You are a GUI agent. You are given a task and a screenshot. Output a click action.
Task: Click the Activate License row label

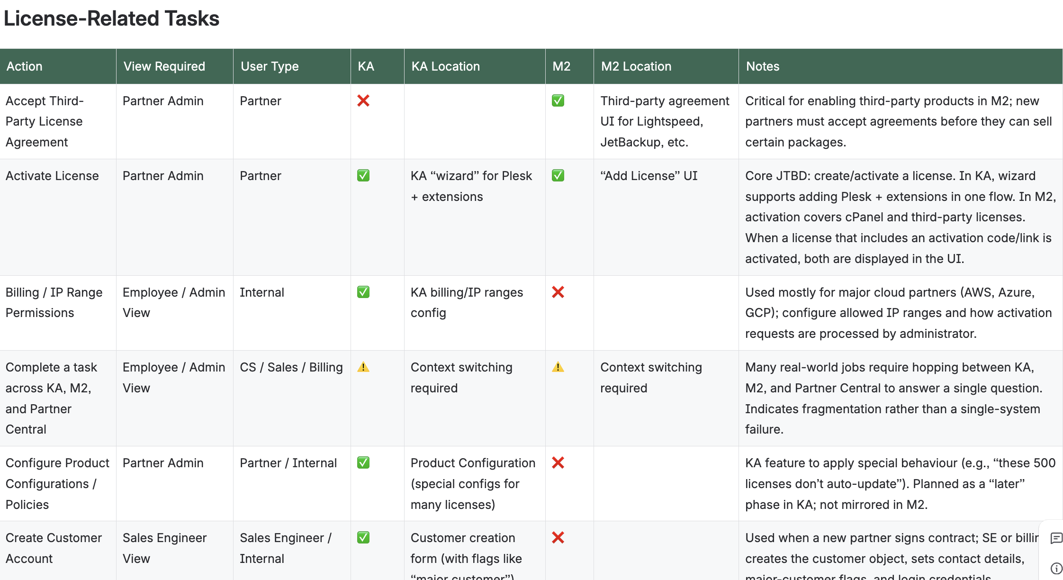coord(52,176)
